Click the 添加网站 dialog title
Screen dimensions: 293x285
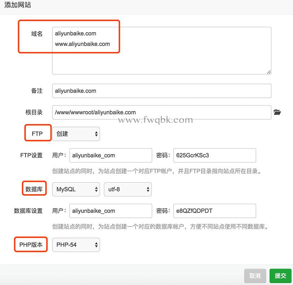(18, 5)
